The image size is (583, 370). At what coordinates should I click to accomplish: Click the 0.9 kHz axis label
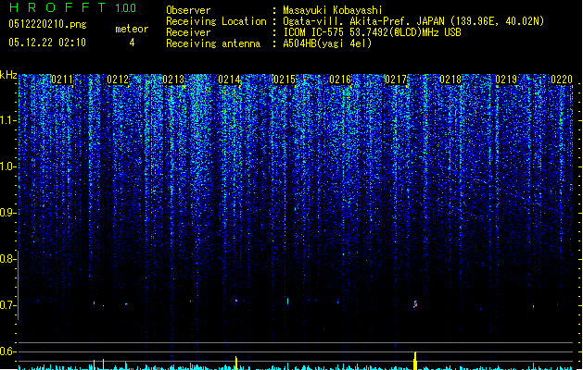coord(8,213)
